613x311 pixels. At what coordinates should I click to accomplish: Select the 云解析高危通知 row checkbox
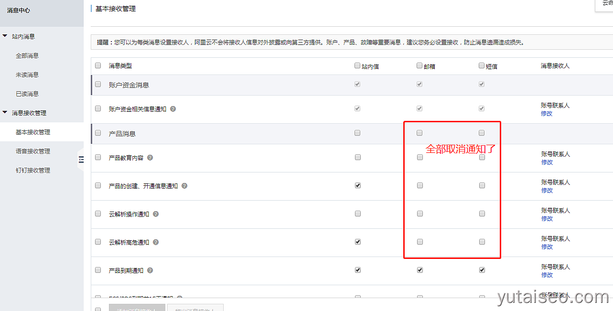[x=98, y=242]
